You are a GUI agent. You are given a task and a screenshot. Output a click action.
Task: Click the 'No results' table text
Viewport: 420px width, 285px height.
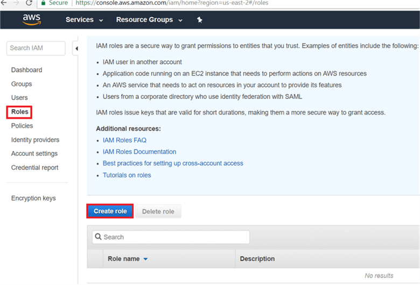379,276
